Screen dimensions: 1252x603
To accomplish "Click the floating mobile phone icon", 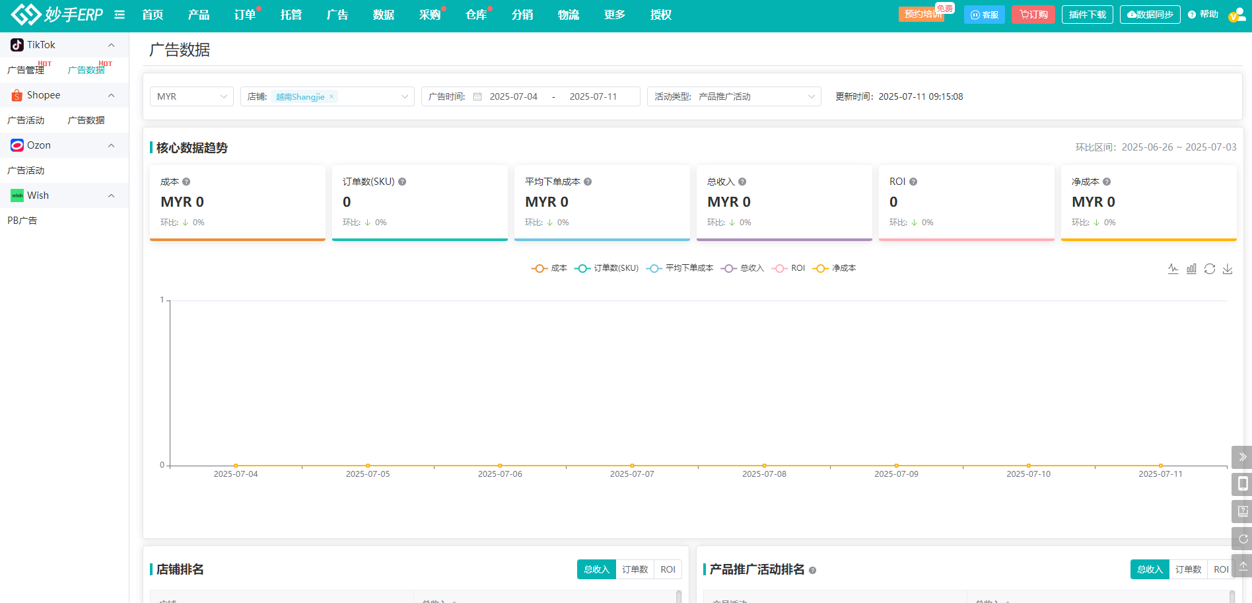I will click(1242, 484).
